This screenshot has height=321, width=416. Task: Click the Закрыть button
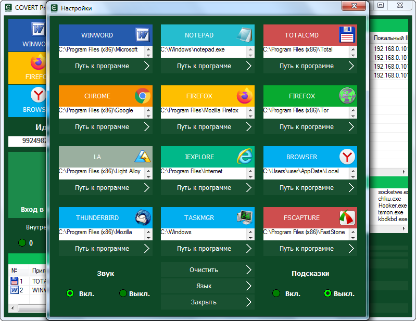[x=207, y=302]
